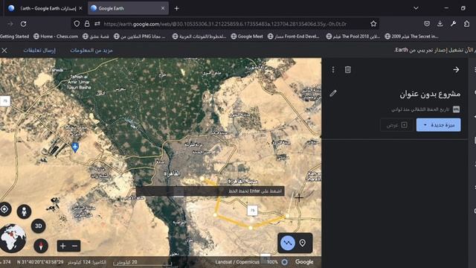Collapse project panel with arrow icon

pyautogui.click(x=456, y=69)
